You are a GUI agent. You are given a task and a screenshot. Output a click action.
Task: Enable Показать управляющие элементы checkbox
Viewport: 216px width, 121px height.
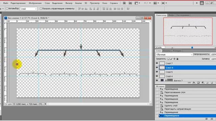41,9
